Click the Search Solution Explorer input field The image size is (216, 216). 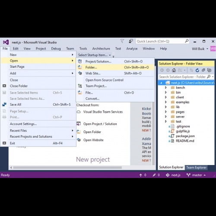click(182, 77)
